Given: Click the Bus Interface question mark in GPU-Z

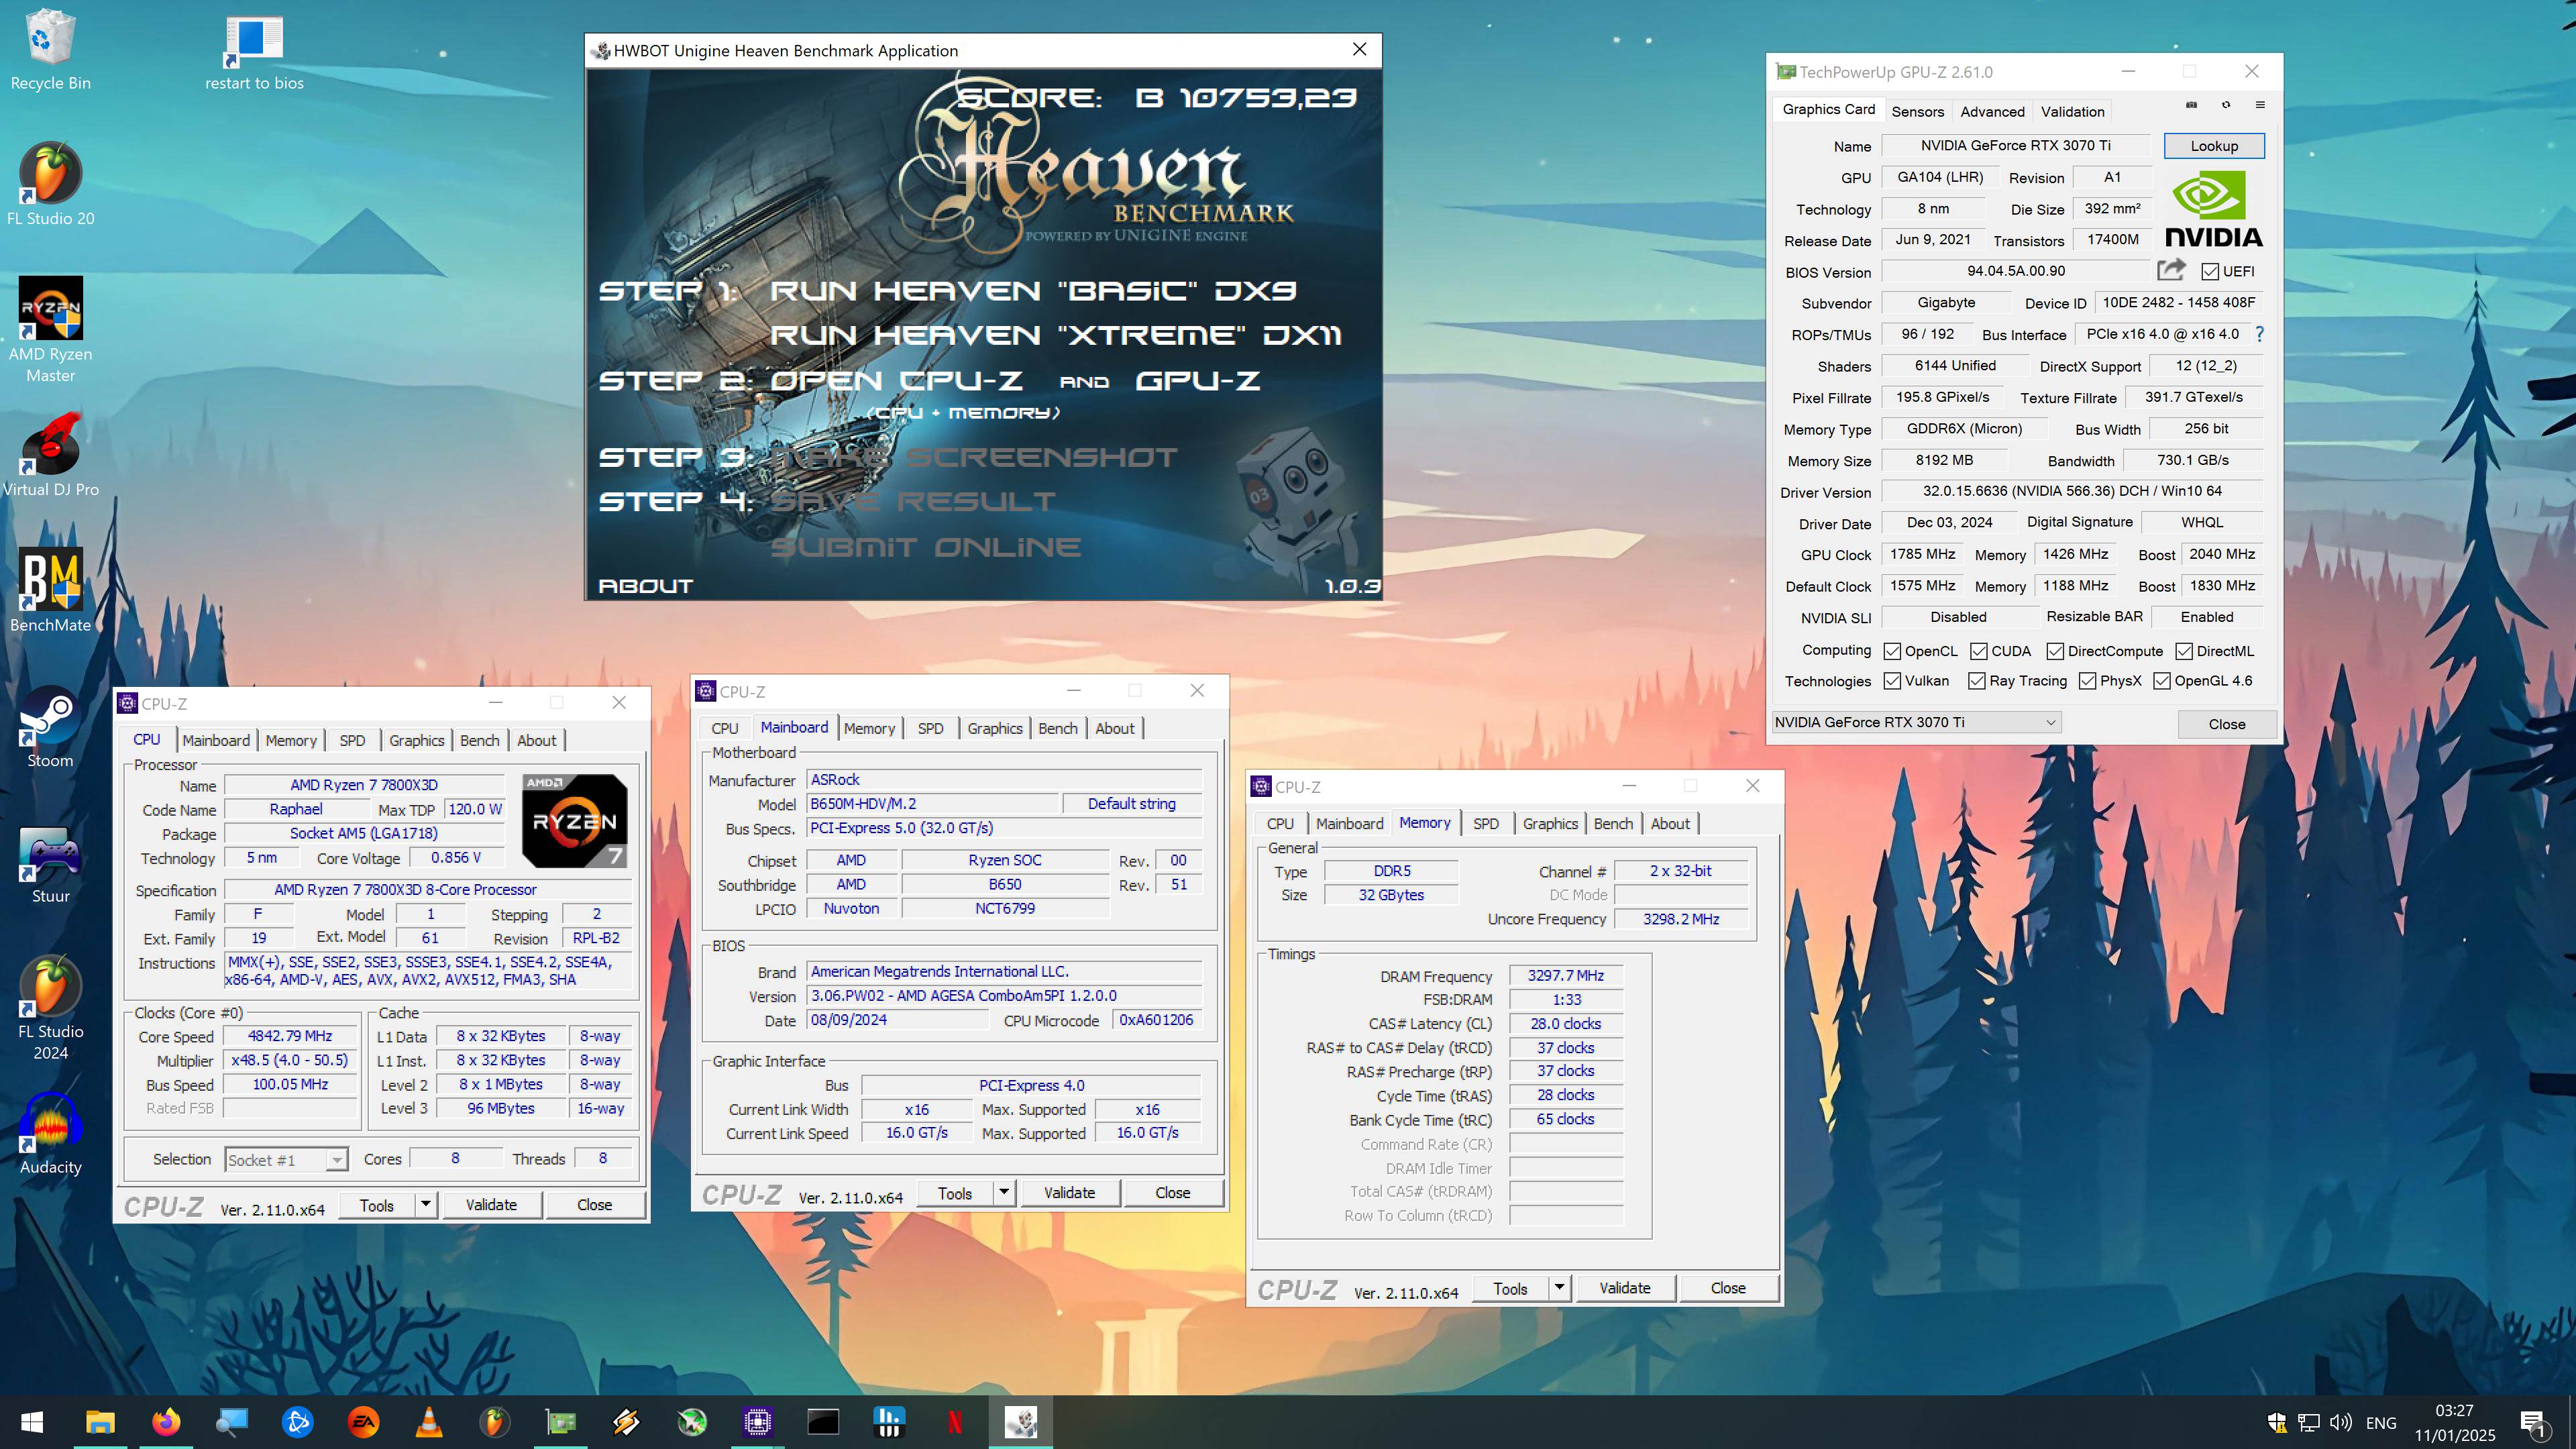Looking at the screenshot, I should pos(2259,334).
